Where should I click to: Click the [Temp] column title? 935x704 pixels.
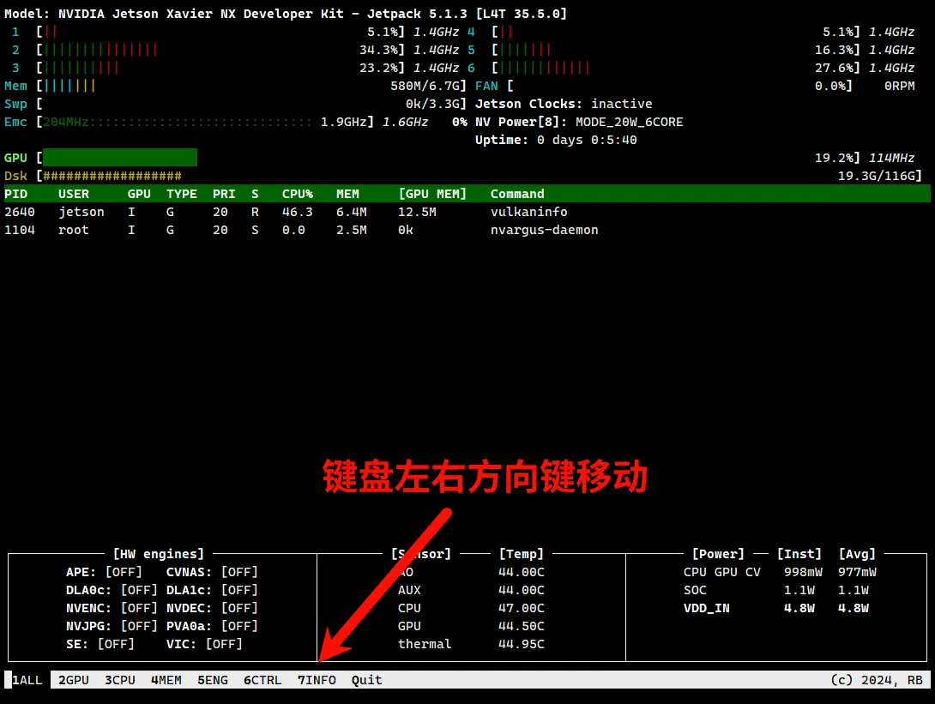[522, 554]
